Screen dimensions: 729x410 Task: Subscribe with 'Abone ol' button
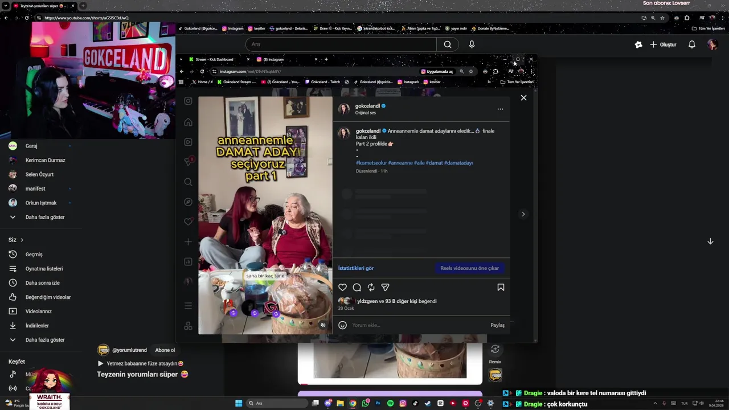[165, 350]
